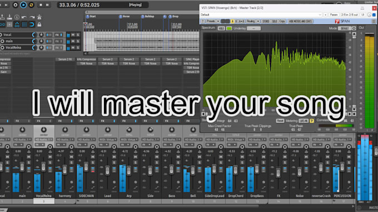The height and width of the screenshot is (212, 378).
Task: Toggle the lock padlock icon in toolbar
Action: click(x=39, y=24)
